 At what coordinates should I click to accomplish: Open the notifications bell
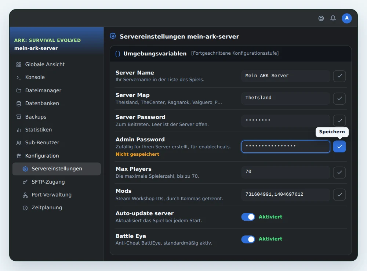click(333, 18)
